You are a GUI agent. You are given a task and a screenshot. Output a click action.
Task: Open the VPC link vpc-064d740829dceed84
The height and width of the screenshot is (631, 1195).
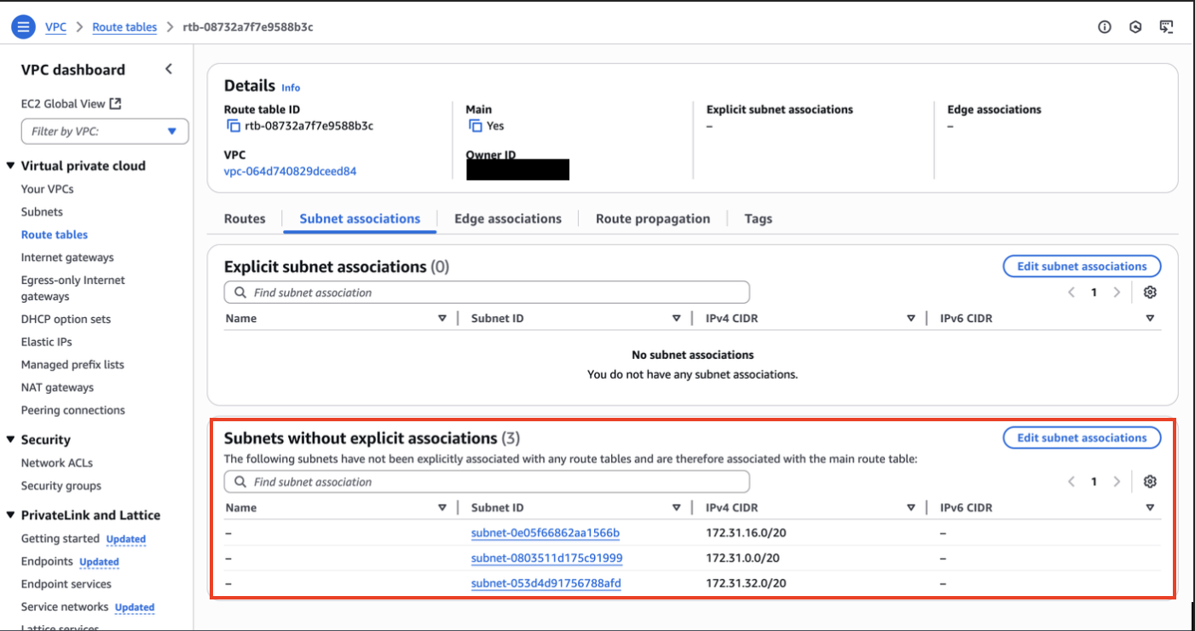coord(290,171)
